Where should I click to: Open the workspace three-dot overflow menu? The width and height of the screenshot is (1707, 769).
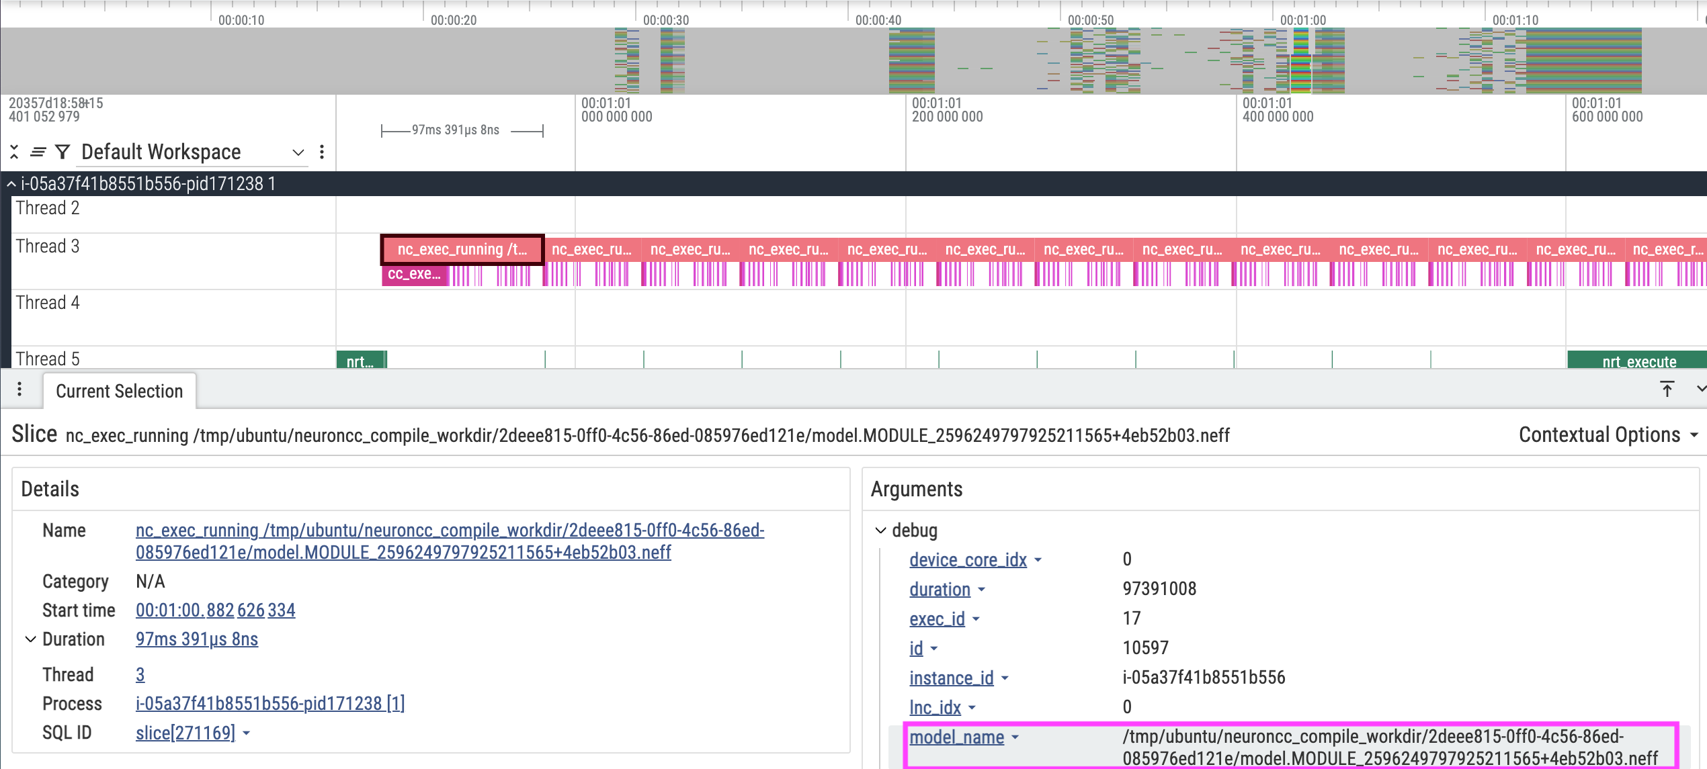[x=322, y=152]
